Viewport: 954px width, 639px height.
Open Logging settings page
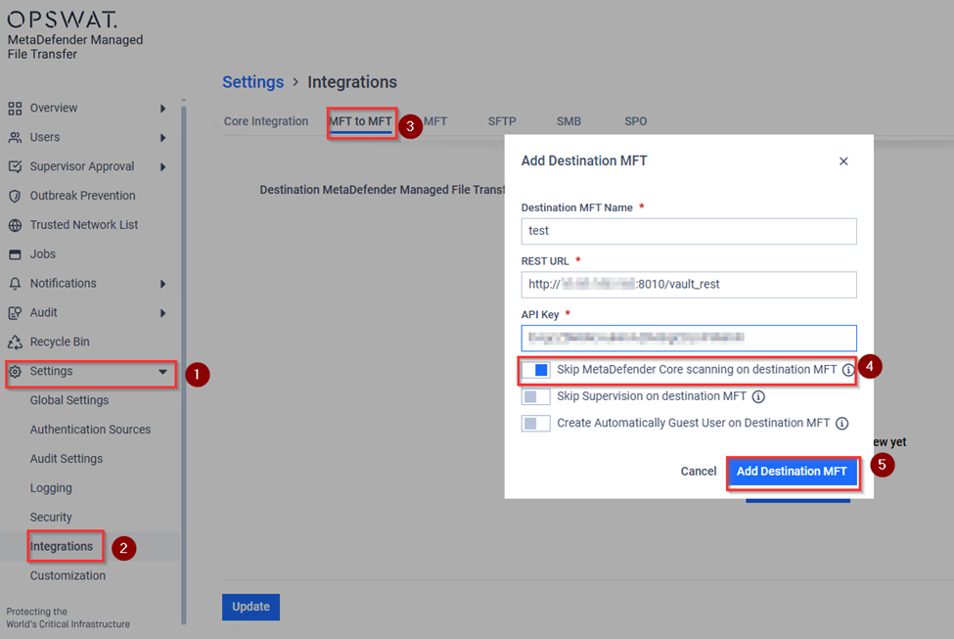tap(51, 488)
